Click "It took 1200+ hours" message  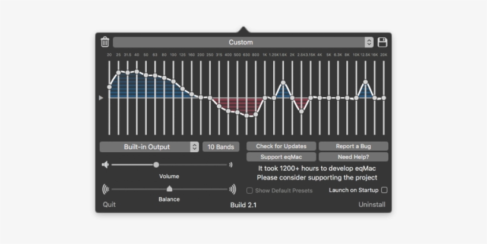click(317, 168)
